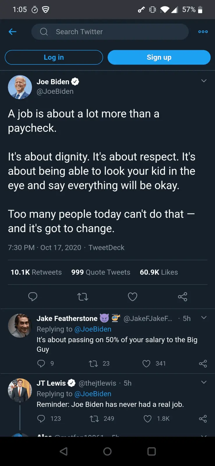Open the three-dot overflow menu

coord(203,32)
